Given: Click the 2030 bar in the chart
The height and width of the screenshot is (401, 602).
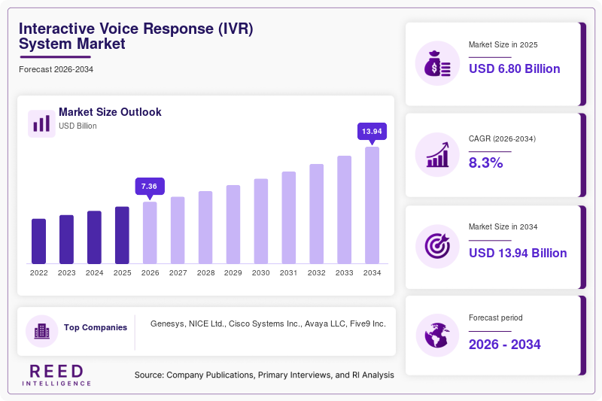Looking at the screenshot, I should tap(261, 221).
